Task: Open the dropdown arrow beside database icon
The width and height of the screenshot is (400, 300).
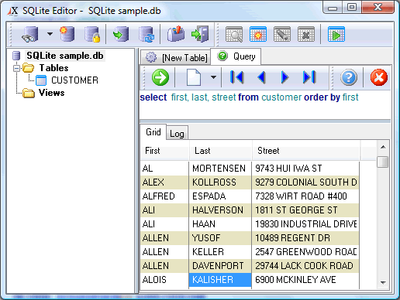Action: (50, 34)
